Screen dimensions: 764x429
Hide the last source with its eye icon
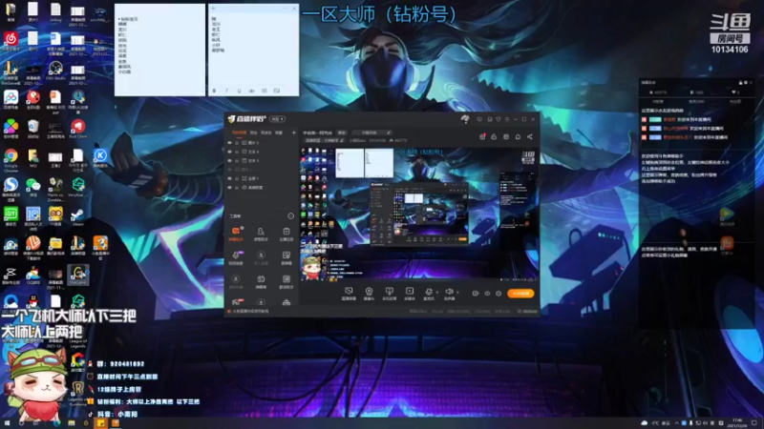coord(230,187)
